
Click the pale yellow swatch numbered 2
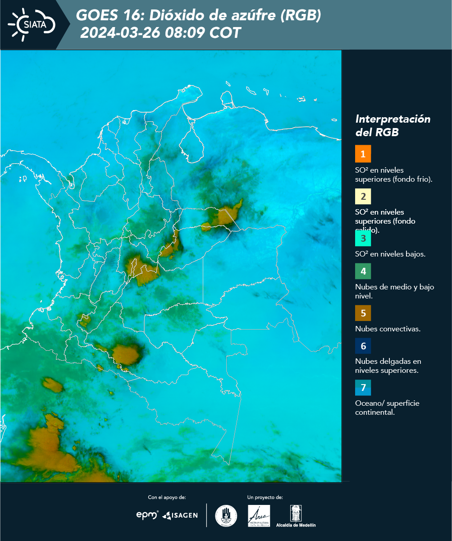(363, 196)
